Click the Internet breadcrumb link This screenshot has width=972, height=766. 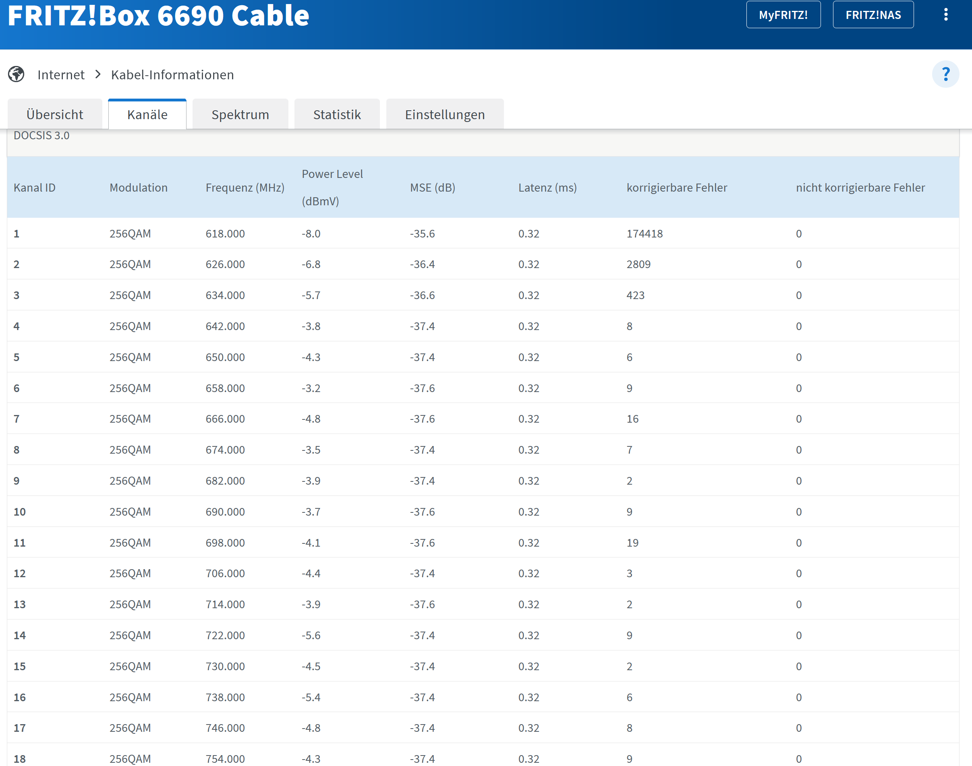point(61,74)
